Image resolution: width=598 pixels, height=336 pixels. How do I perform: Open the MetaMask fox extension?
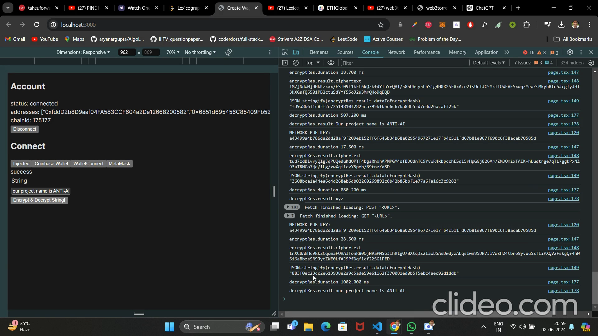click(442, 25)
